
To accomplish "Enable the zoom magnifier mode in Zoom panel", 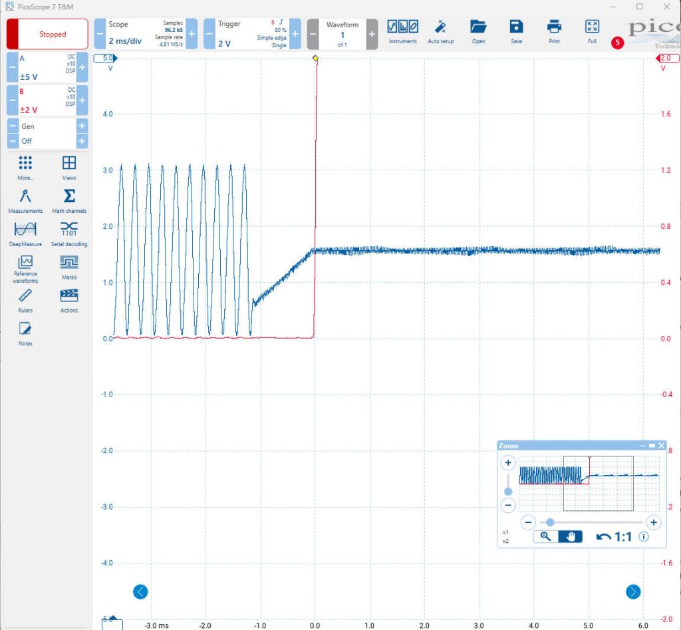I will (545, 537).
